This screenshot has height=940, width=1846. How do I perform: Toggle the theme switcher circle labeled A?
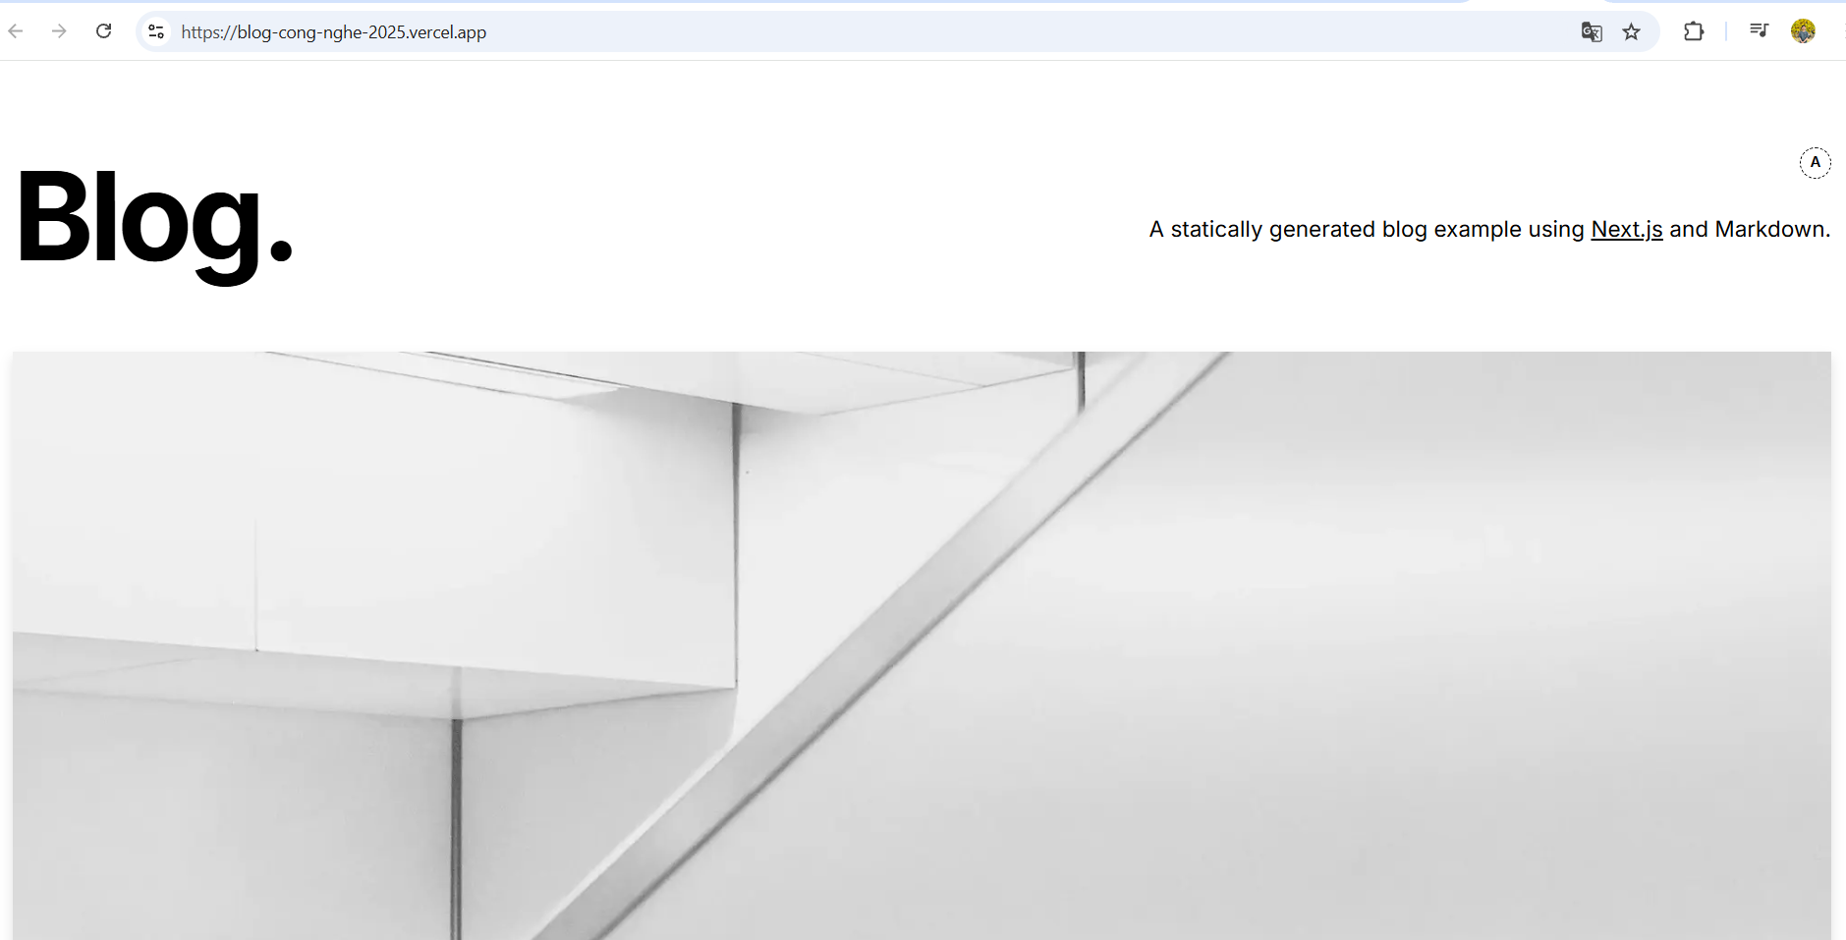(1815, 162)
